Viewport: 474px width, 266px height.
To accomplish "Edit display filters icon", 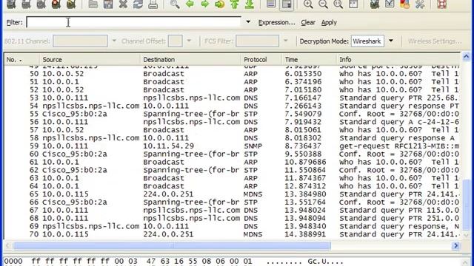I will tap(390, 4).
